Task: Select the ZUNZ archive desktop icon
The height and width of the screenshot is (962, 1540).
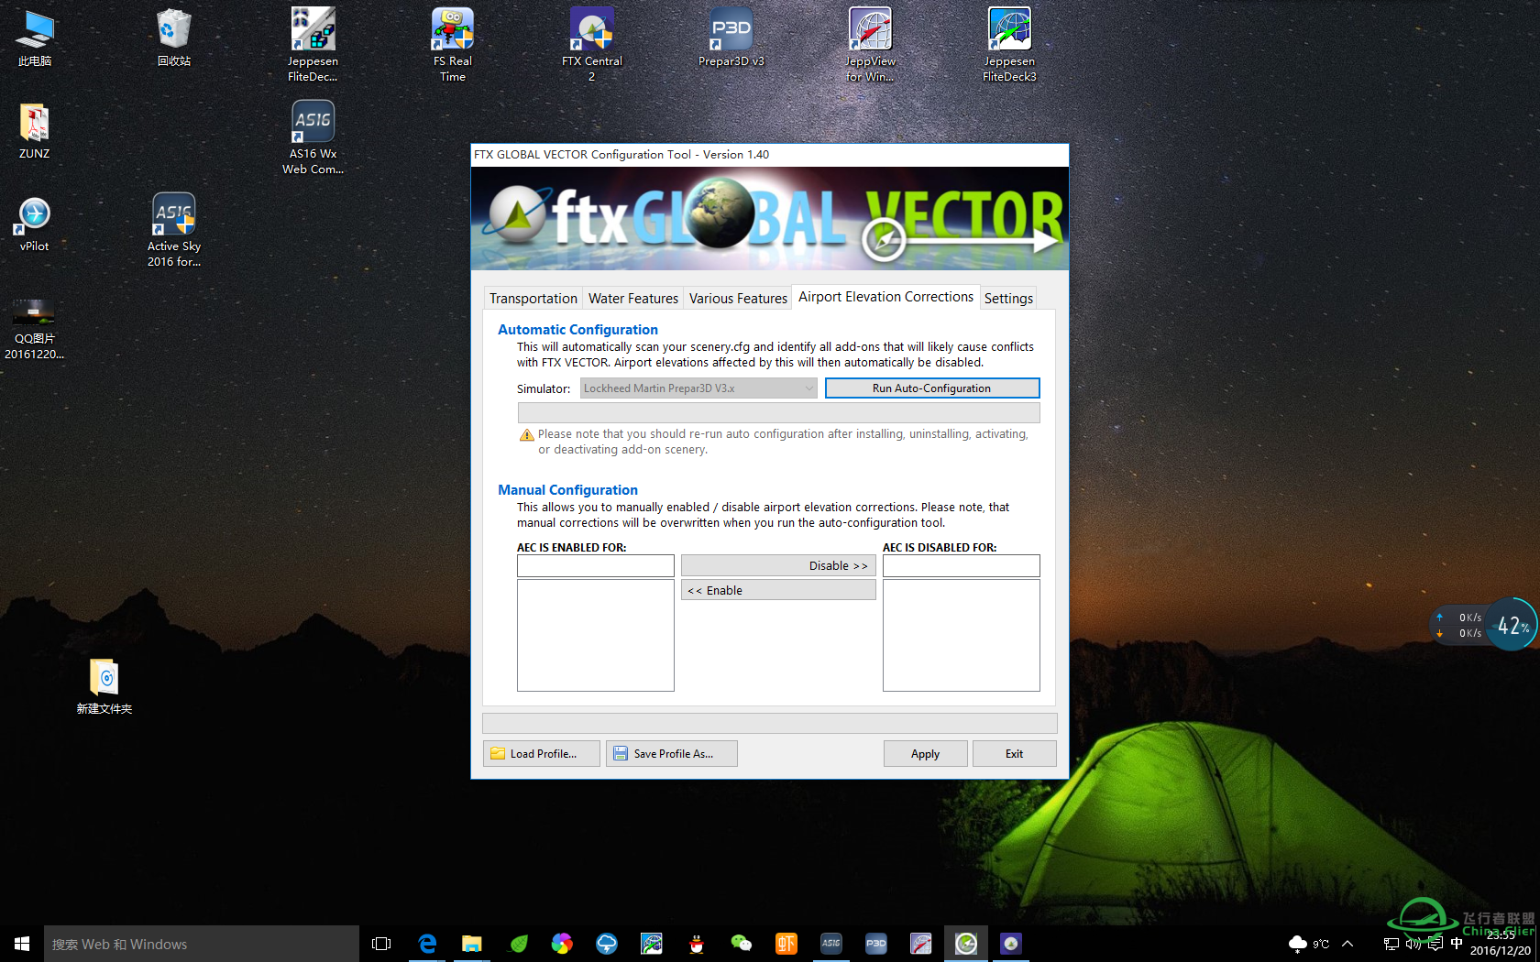Action: click(x=35, y=131)
